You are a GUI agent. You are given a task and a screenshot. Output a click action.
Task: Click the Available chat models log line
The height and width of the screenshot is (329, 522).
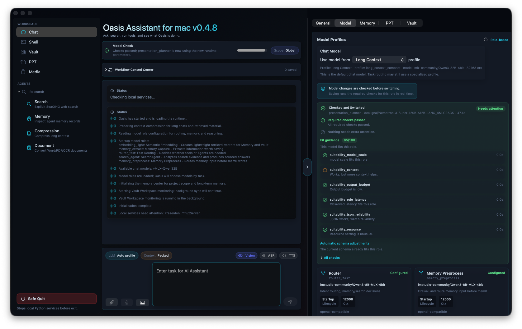[148, 169]
